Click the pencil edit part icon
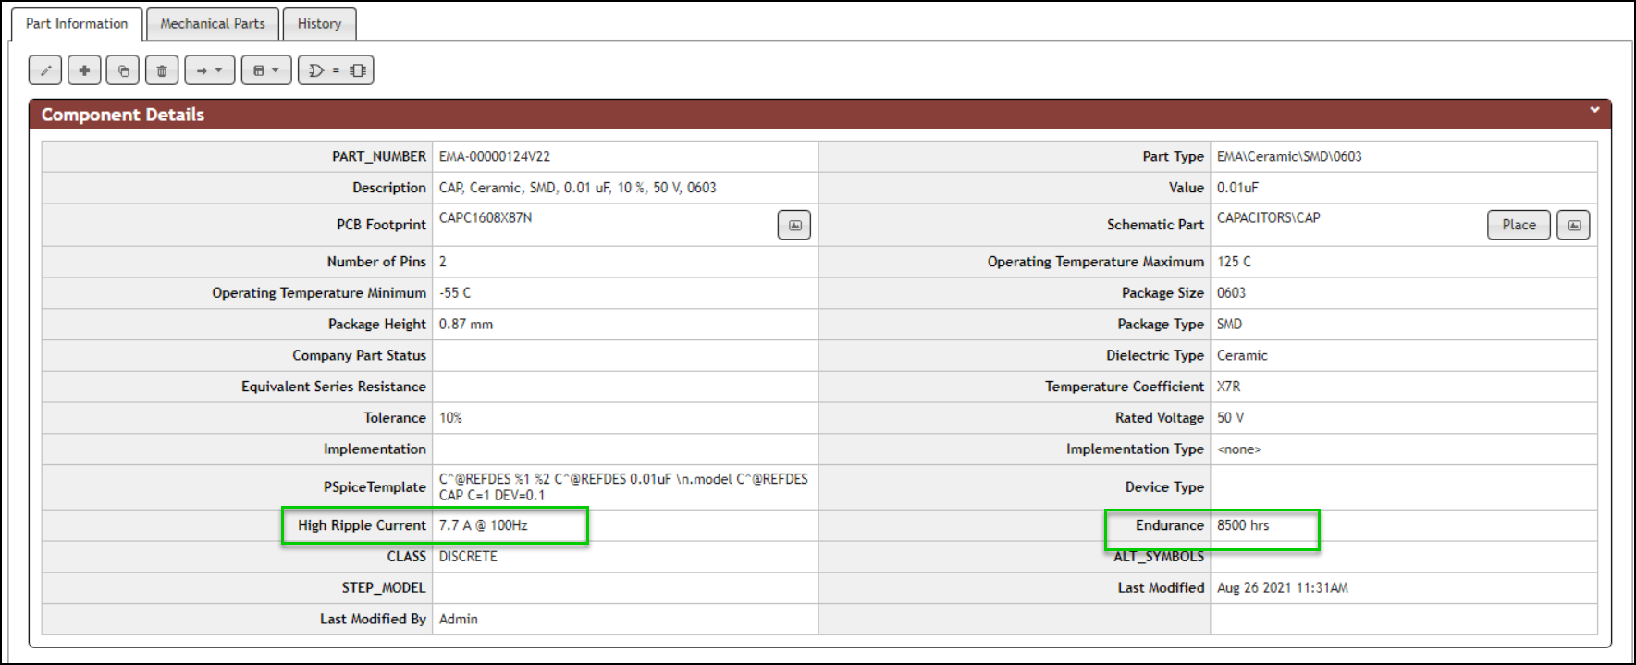The width and height of the screenshot is (1636, 665). [45, 70]
